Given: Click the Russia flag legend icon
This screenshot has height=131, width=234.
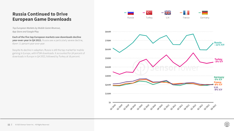Looking at the screenshot, I should pos(130,13).
